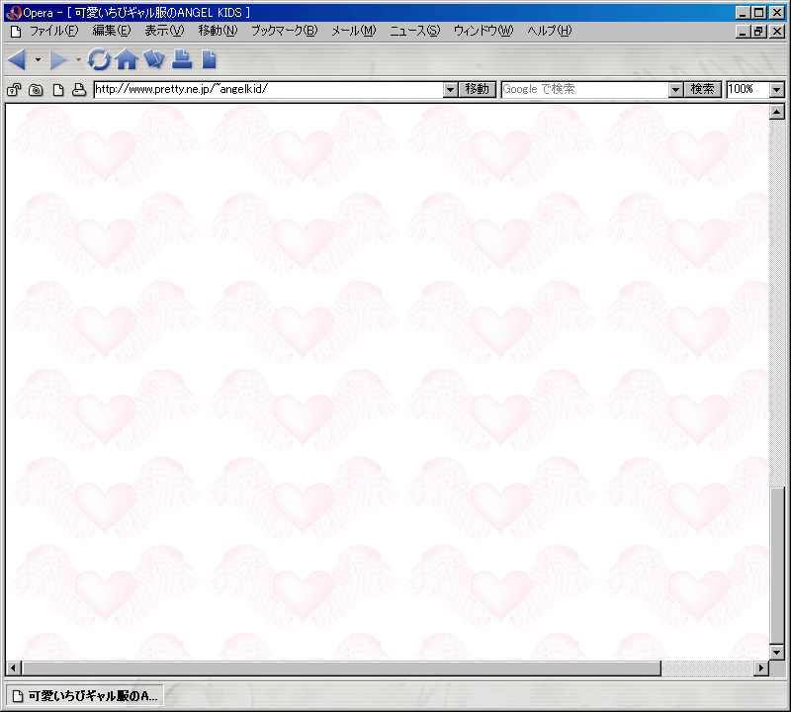The width and height of the screenshot is (791, 712).
Task: Click the Print toolbar icon
Action: [x=182, y=58]
